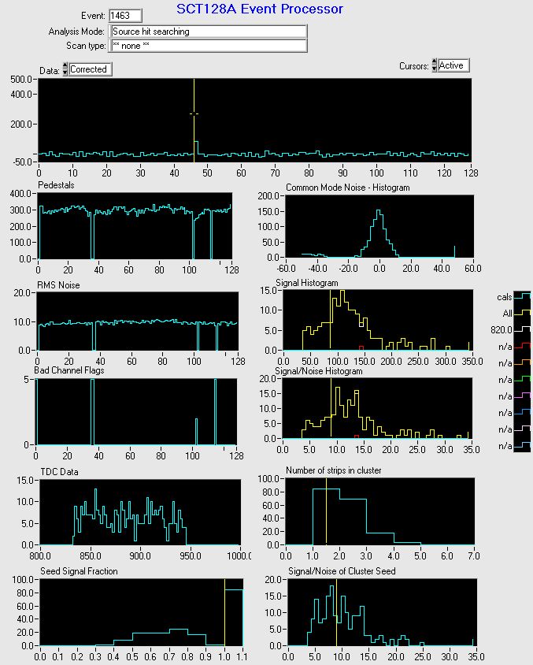Open the red n/a legend plot sample

click(524, 346)
